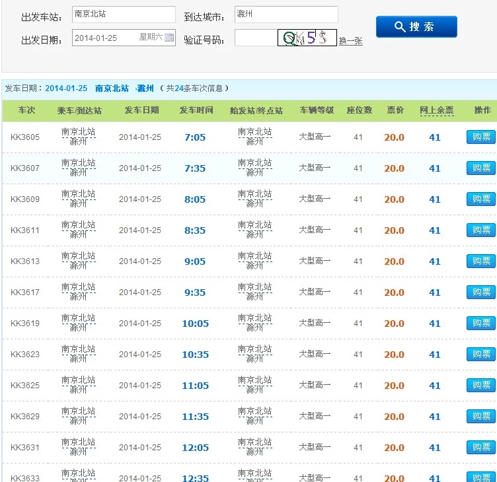Select trip number KK3609
The width and height of the screenshot is (497, 482).
point(25,199)
